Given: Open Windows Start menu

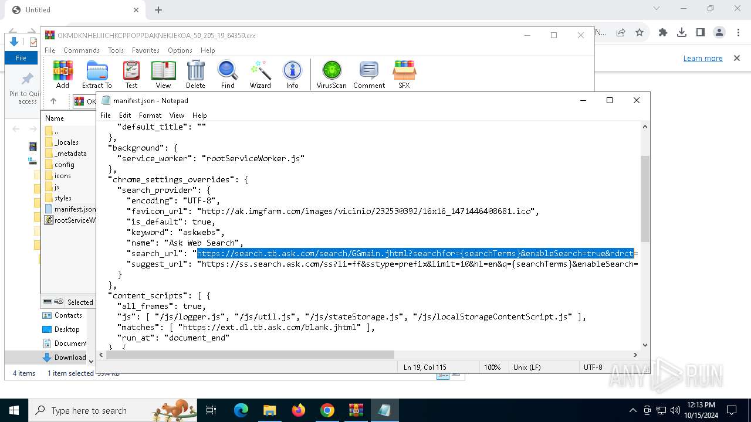Looking at the screenshot, I should click(x=14, y=410).
